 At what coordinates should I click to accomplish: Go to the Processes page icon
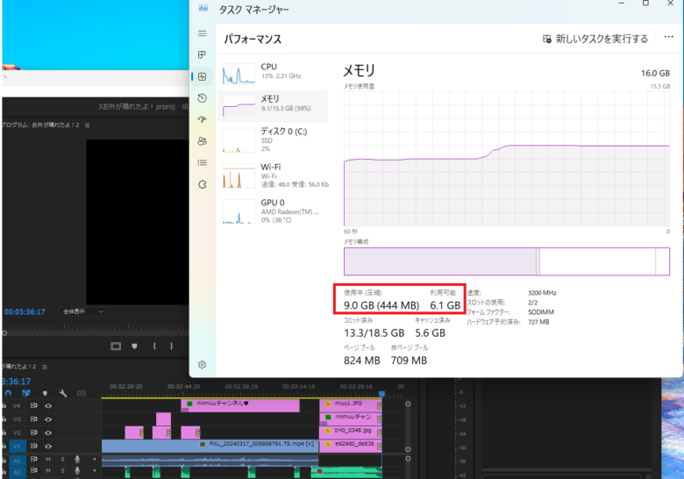point(202,54)
